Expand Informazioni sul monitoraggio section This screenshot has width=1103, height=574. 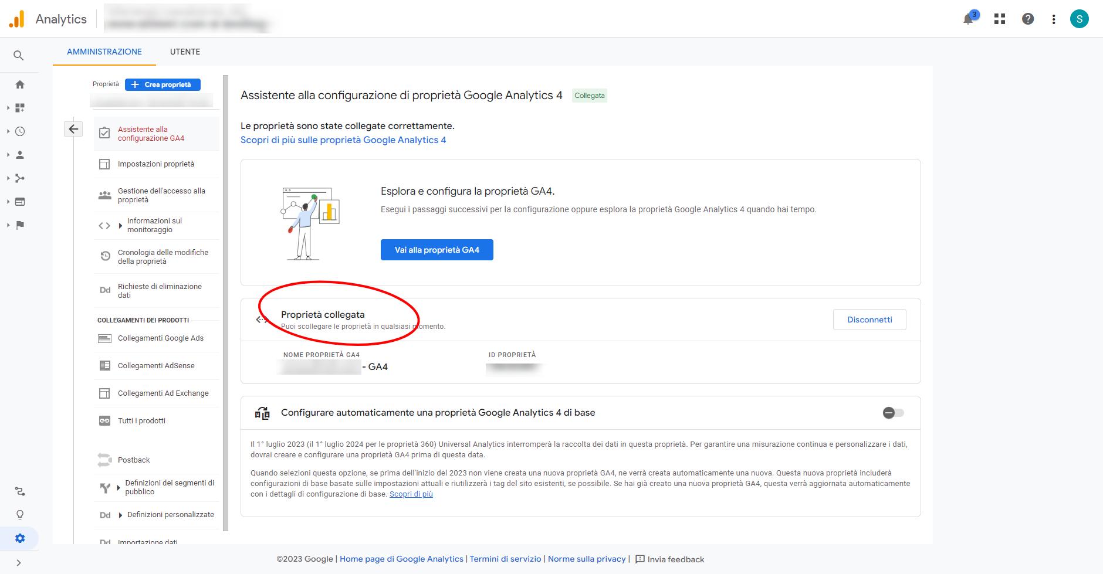pos(120,226)
